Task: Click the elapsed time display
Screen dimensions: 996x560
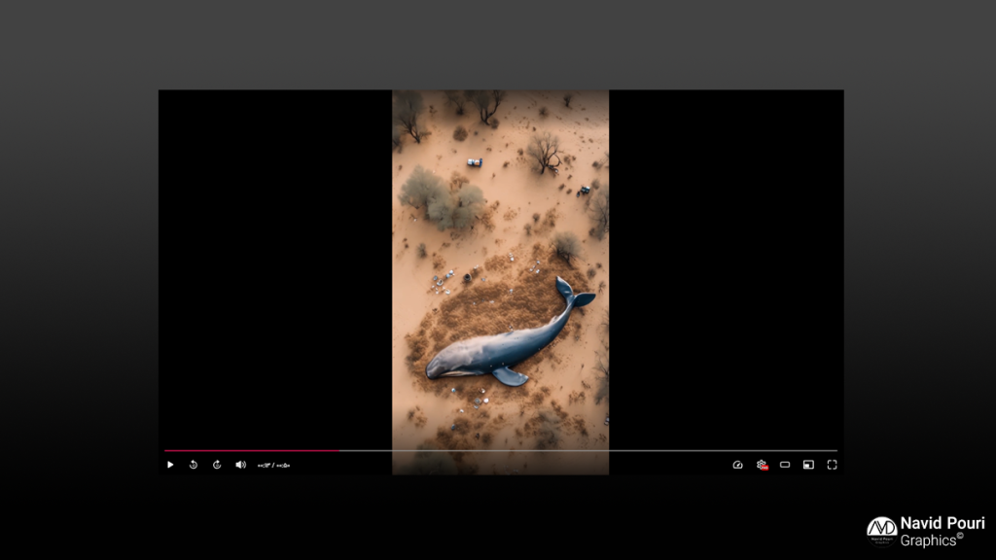Action: click(x=264, y=466)
